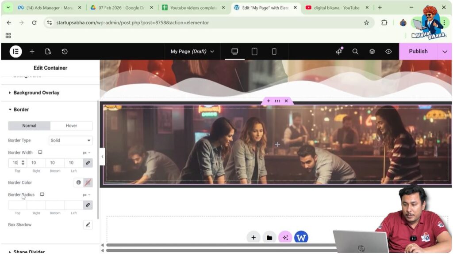Edit the Box Shadow pencil icon

[x=88, y=225]
